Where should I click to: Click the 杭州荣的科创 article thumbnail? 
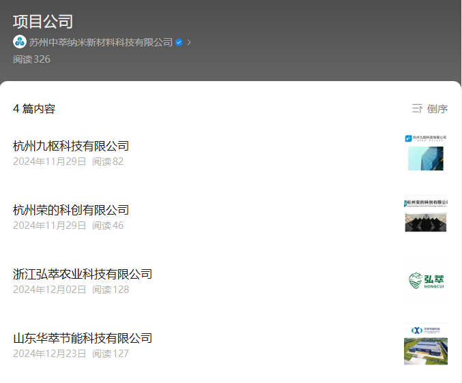425,216
